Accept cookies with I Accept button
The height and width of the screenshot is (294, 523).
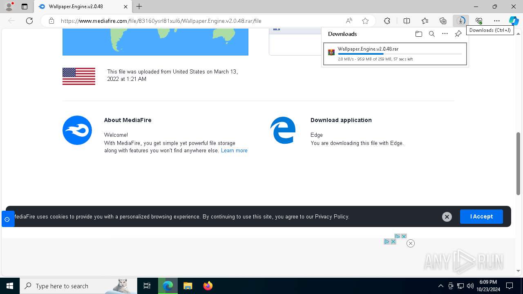(x=481, y=216)
